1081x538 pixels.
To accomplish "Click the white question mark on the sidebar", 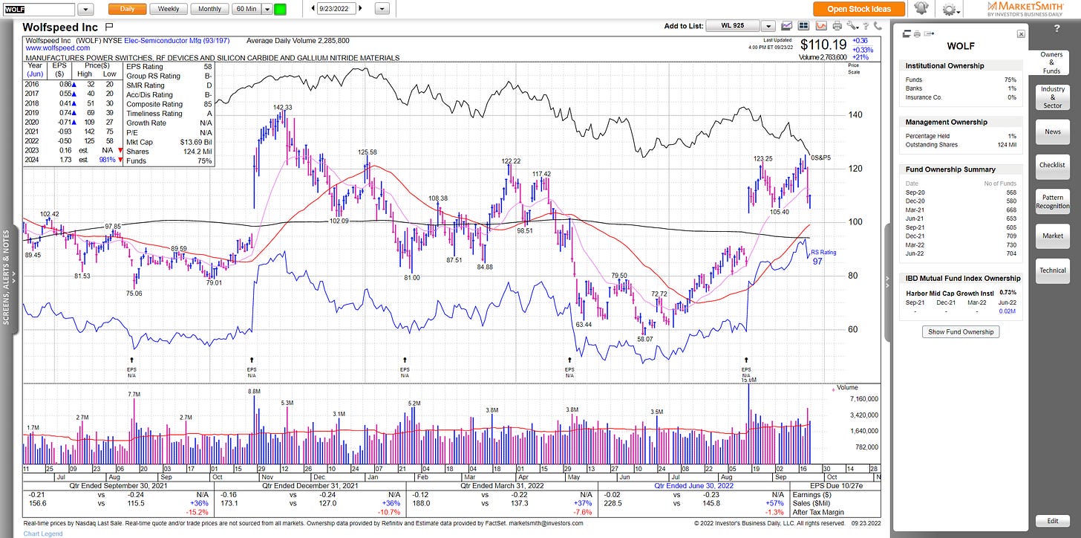I will tap(1057, 28).
